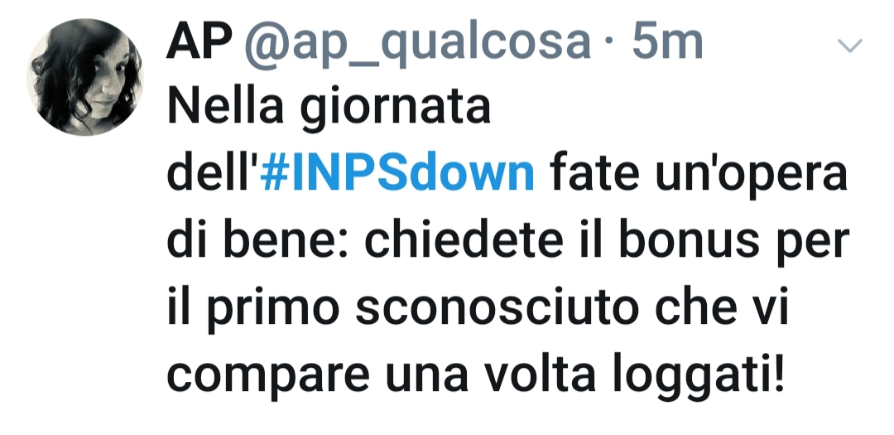Open the @ap_qualcosa handle
The height and width of the screenshot is (435, 894).
pyautogui.click(x=417, y=43)
